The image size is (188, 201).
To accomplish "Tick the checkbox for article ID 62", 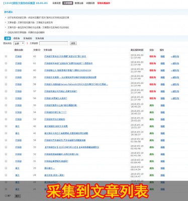I will [x=6, y=56].
